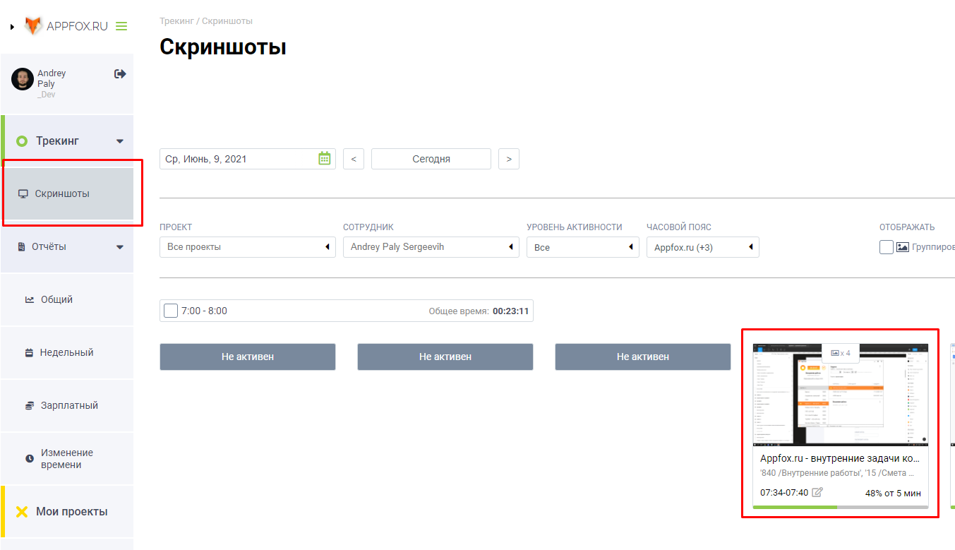Click Appfox.ru - внутренние задачи title
The height and width of the screenshot is (550, 955).
coord(840,458)
